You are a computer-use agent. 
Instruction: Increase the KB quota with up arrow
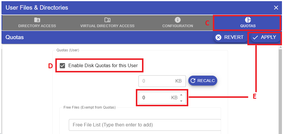pyautogui.click(x=181, y=95)
